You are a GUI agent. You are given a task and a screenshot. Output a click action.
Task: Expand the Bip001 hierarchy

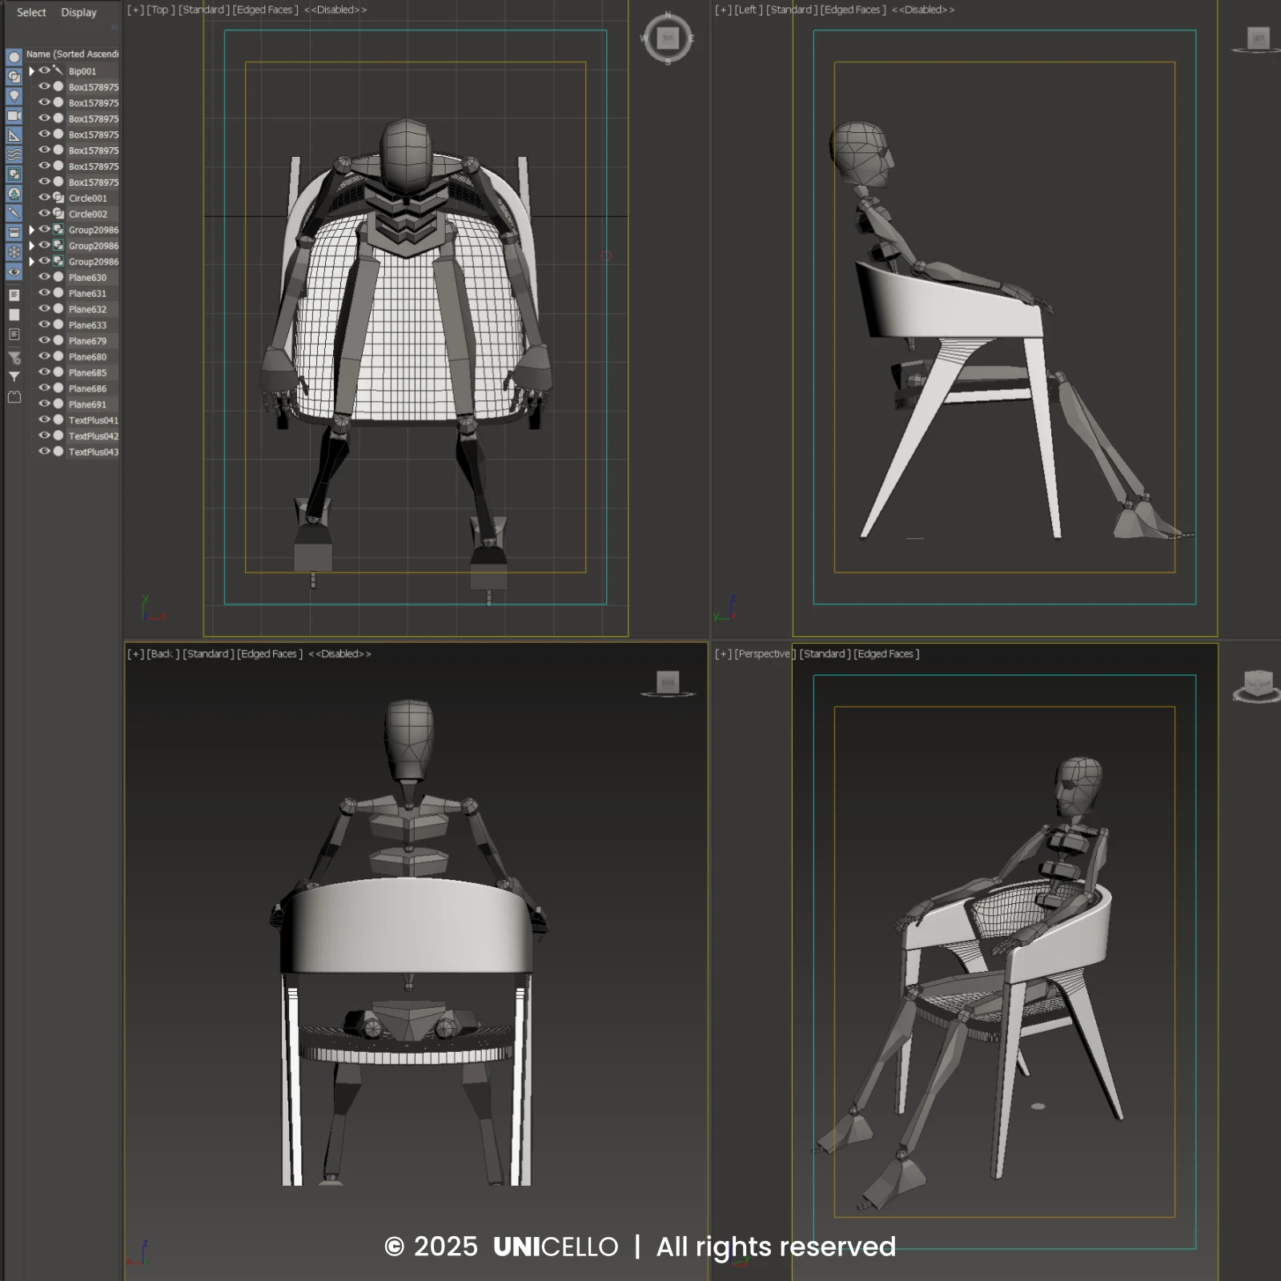(32, 71)
